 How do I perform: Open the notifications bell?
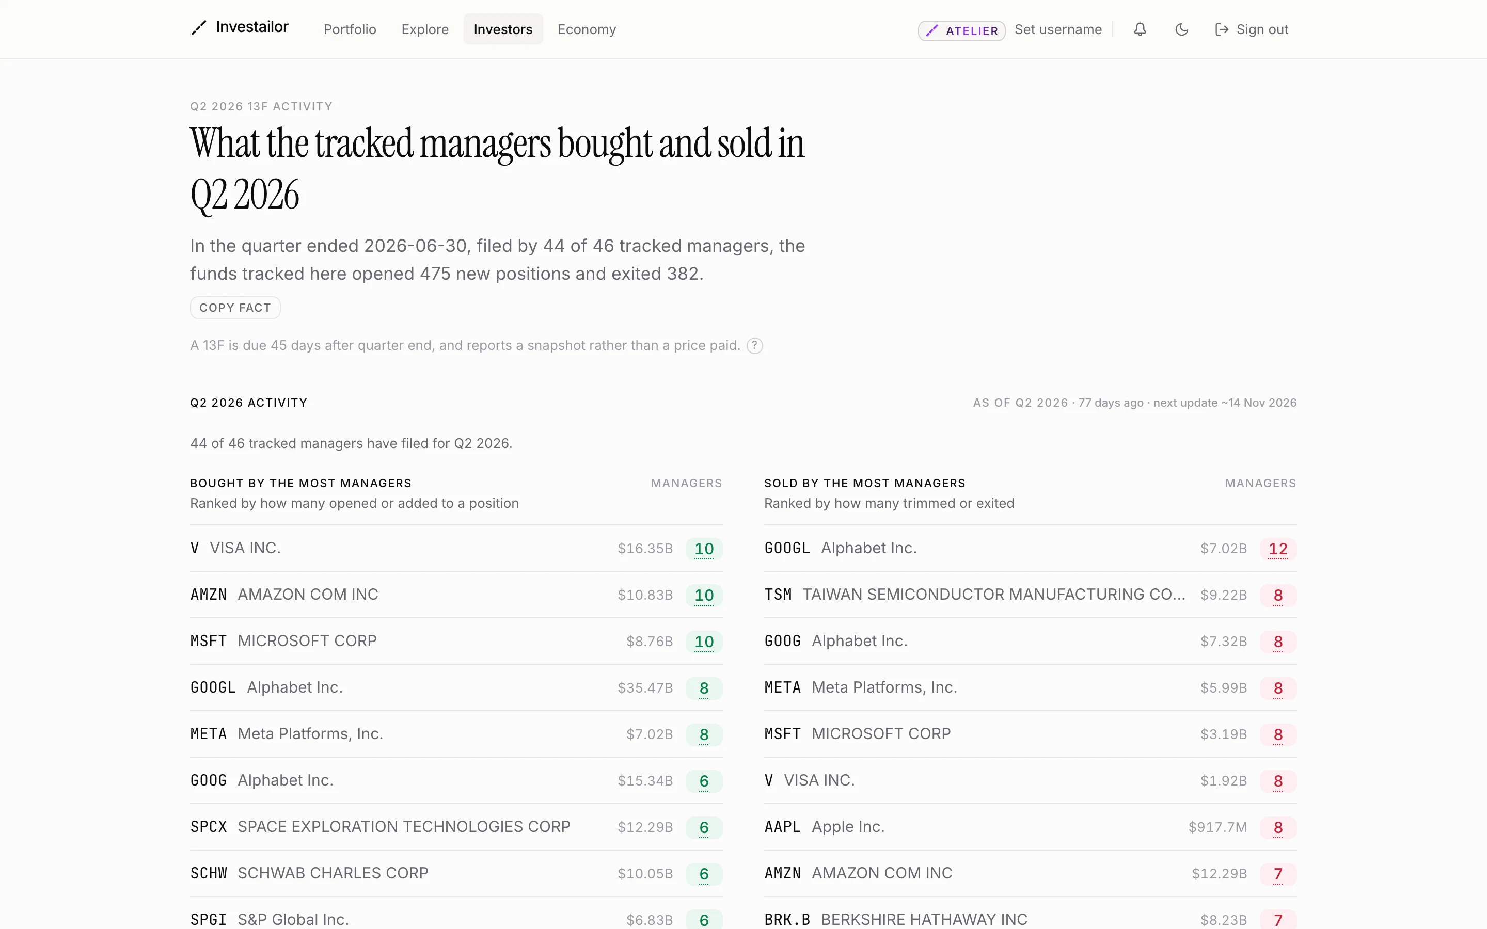[x=1140, y=29]
